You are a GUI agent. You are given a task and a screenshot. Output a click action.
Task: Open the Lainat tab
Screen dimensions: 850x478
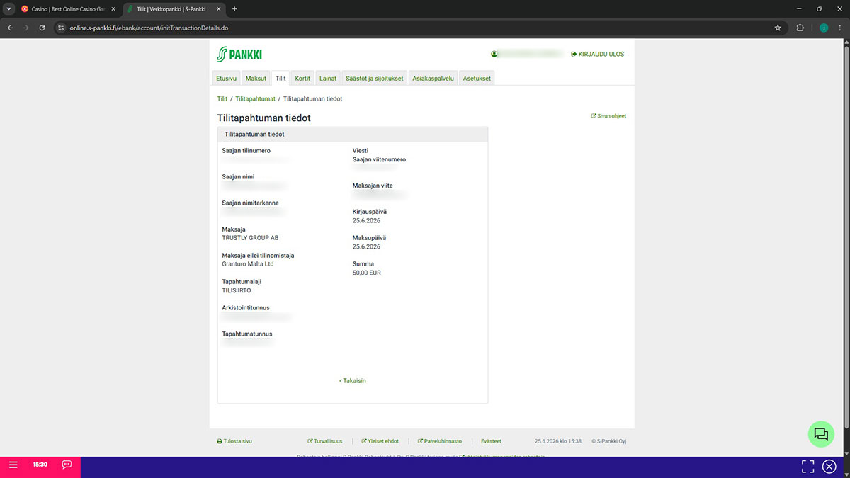click(x=328, y=79)
